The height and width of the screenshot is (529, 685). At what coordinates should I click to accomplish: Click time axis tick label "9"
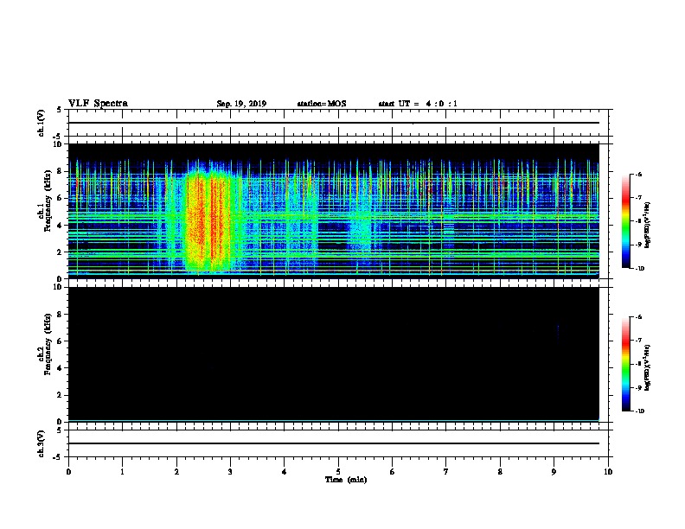[x=554, y=472]
